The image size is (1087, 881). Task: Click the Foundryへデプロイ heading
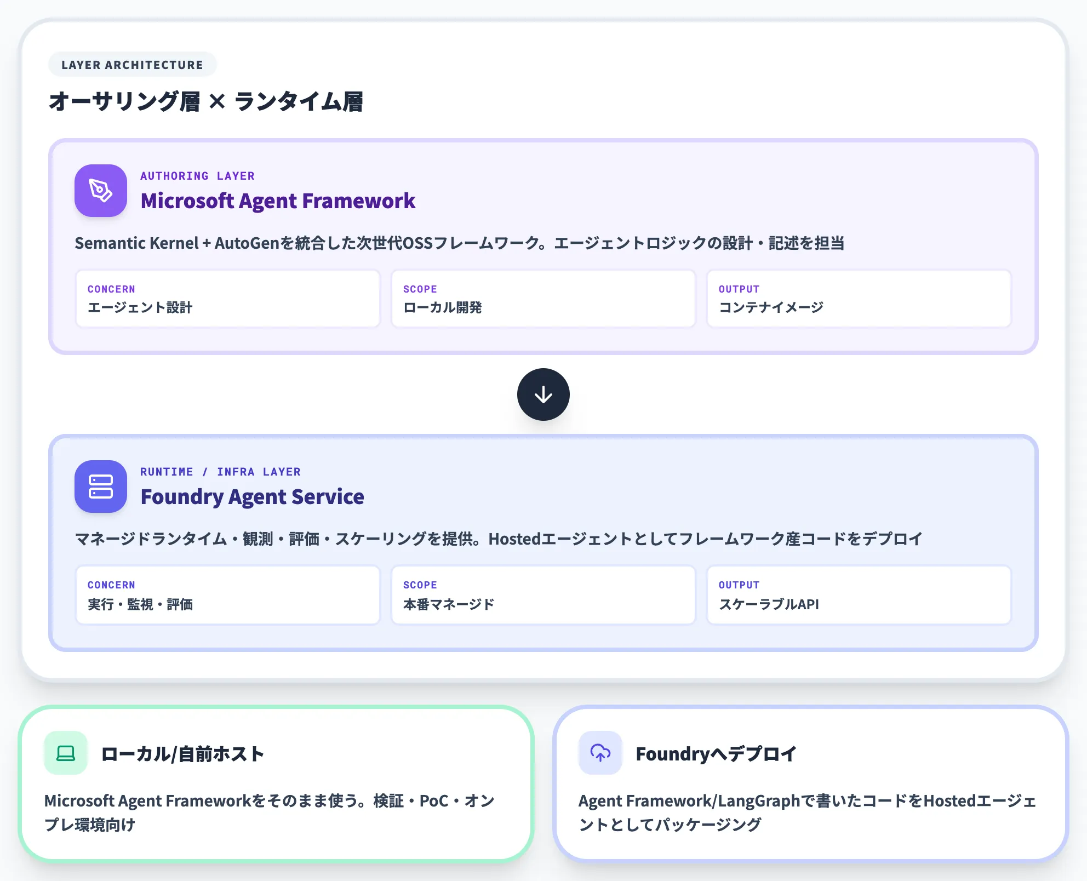pos(716,754)
